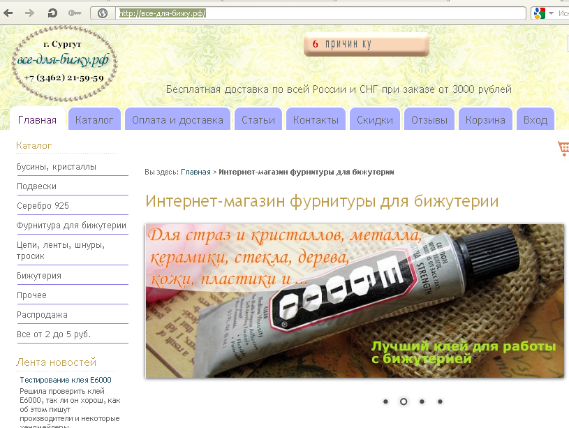Screen dimensions: 569x428
Task: Click the '6 причин' banner button
Action: (367, 44)
